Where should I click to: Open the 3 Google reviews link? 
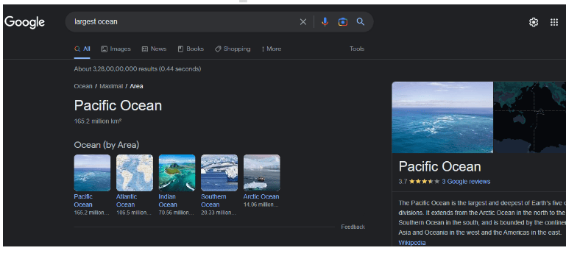[x=466, y=182]
